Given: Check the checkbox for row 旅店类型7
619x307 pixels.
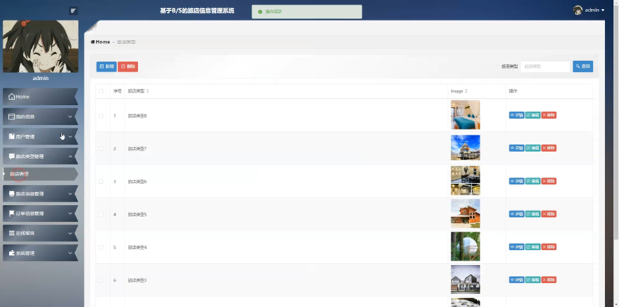Looking at the screenshot, I should [101, 149].
